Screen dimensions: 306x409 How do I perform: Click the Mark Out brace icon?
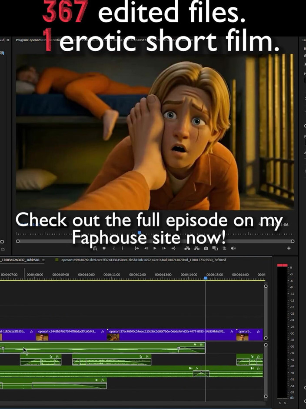pos(122,248)
